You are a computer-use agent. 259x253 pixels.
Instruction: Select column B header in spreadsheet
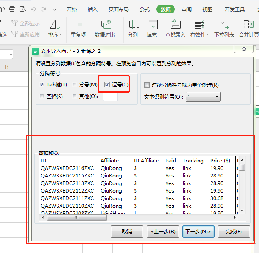point(7,67)
